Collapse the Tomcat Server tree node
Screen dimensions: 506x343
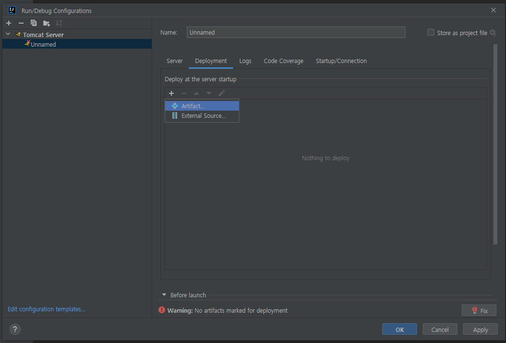8,34
